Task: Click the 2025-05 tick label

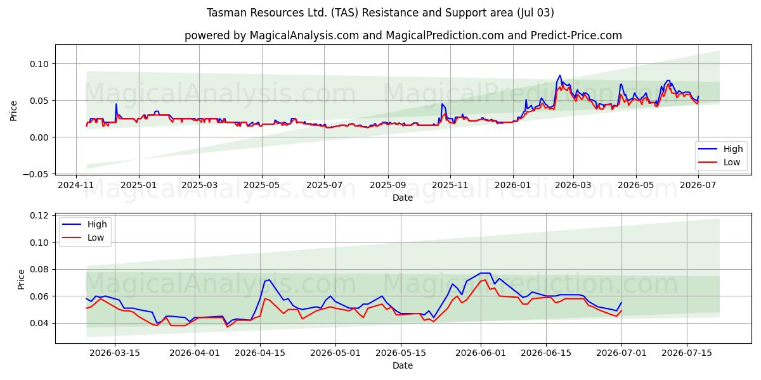Action: click(x=261, y=186)
